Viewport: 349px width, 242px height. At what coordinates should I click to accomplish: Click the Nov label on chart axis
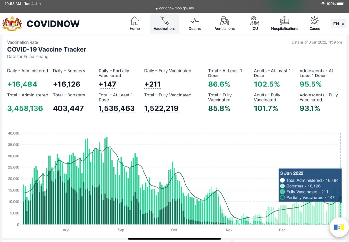pos(229,230)
